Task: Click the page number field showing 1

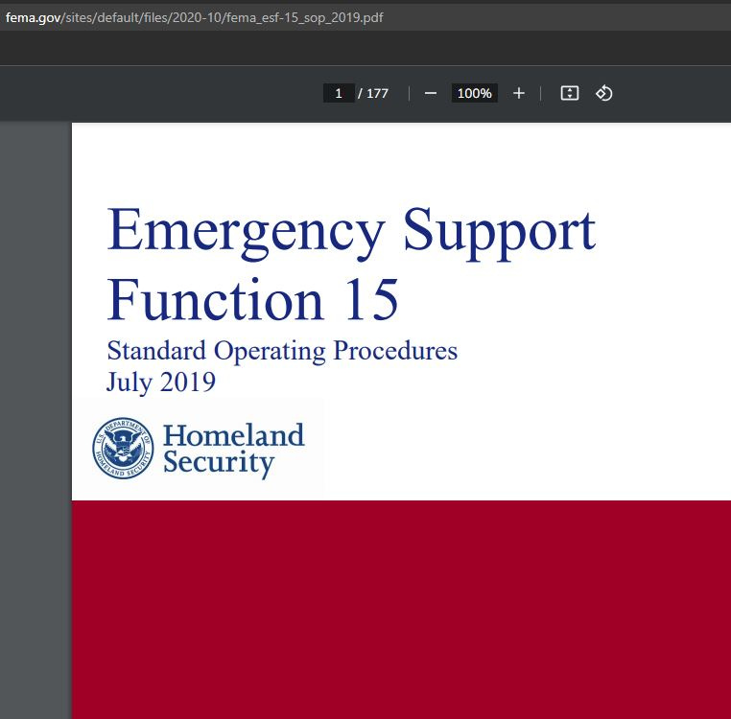Action: coord(339,93)
